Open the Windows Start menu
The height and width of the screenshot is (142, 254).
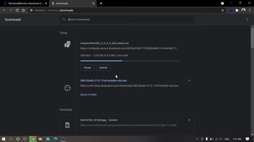4,139
